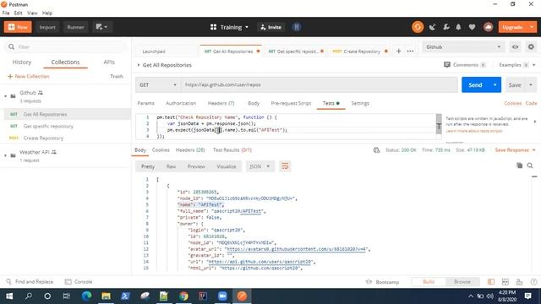This screenshot has height=304, width=541.
Task: Open the capture requests satellite icon
Action: 432,27
